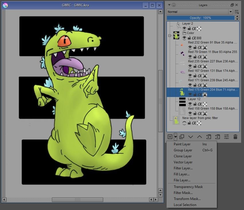Hide the Color group layer

[x=184, y=38]
